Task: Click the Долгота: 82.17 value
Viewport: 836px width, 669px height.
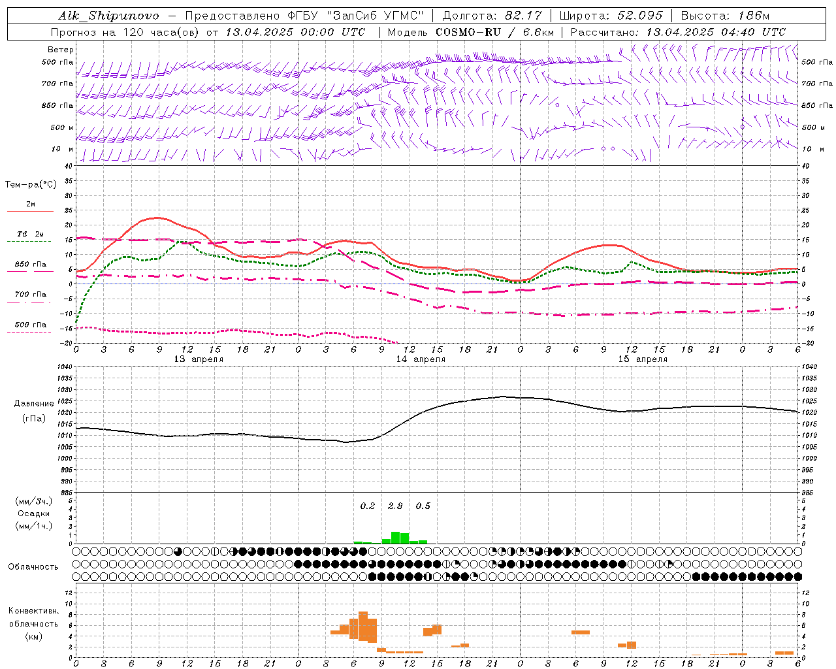Action: pos(492,16)
